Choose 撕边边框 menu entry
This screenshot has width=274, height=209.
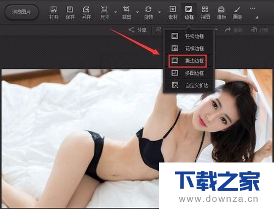(x=188, y=61)
